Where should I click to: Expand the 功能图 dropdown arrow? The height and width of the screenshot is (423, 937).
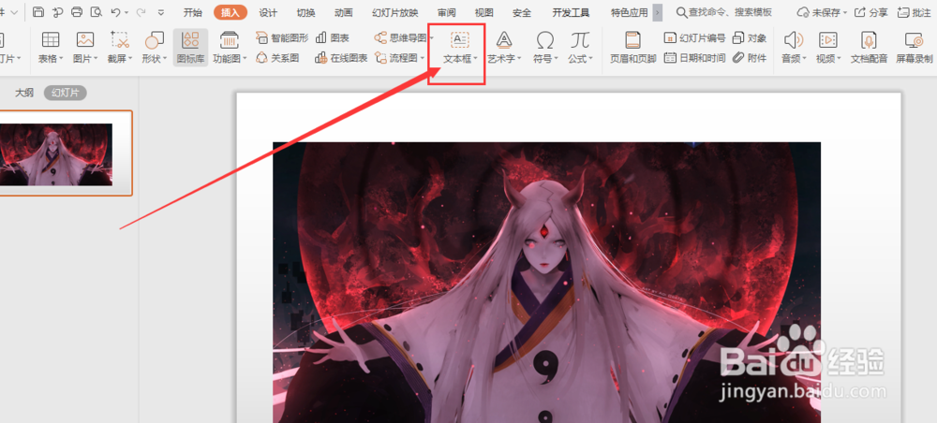245,58
